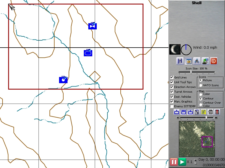Select the company-level unit icon with one dot
Viewport: 225px width, 168px height.
pyautogui.click(x=177, y=112)
